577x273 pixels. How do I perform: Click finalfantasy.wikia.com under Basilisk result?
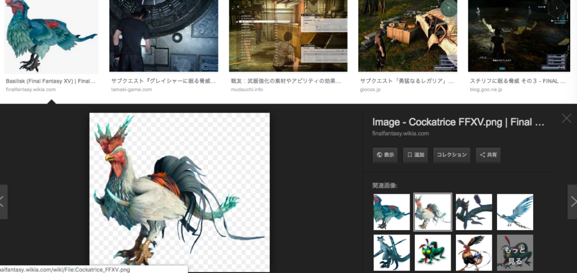click(x=31, y=89)
